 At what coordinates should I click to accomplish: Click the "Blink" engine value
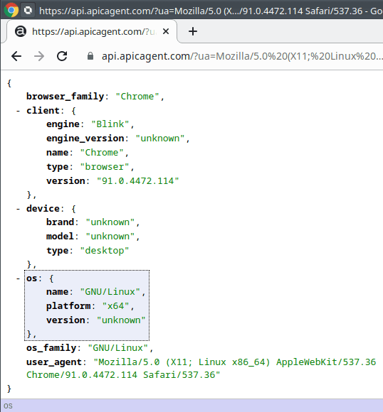pyautogui.click(x=110, y=124)
